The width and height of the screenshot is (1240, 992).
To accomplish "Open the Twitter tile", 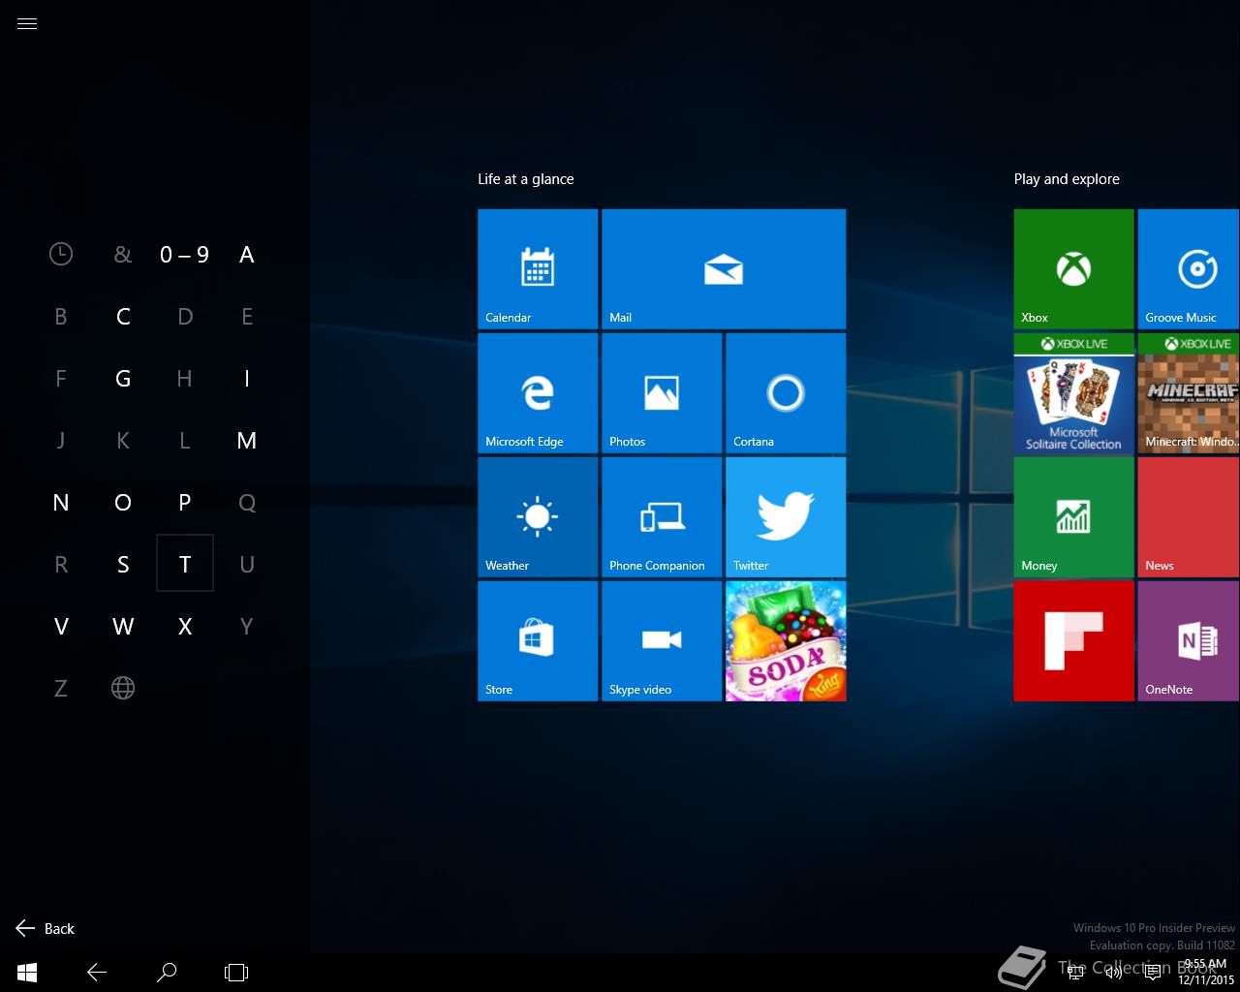I will (786, 517).
